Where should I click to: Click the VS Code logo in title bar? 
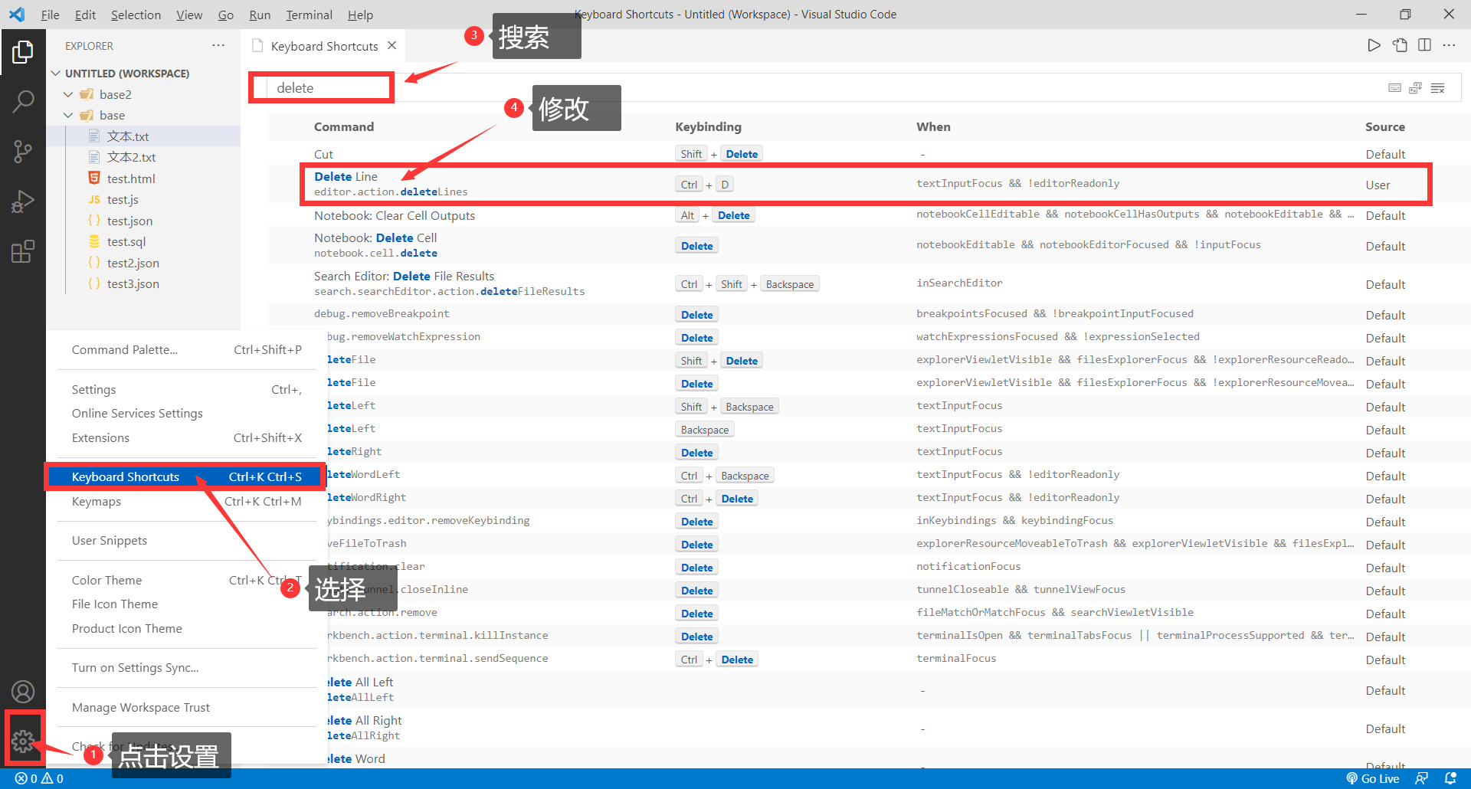click(x=17, y=15)
